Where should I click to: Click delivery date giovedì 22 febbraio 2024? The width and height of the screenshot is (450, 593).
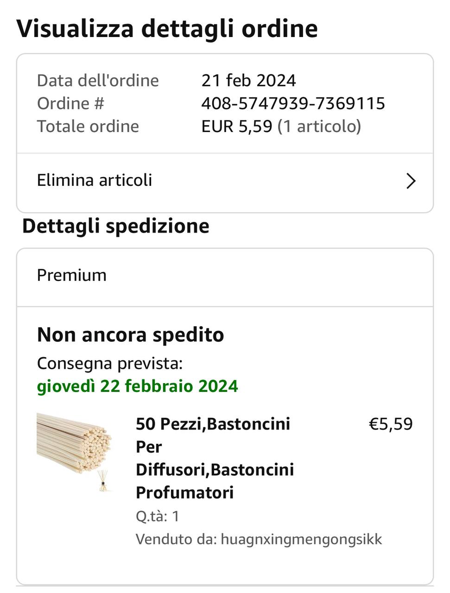(137, 386)
